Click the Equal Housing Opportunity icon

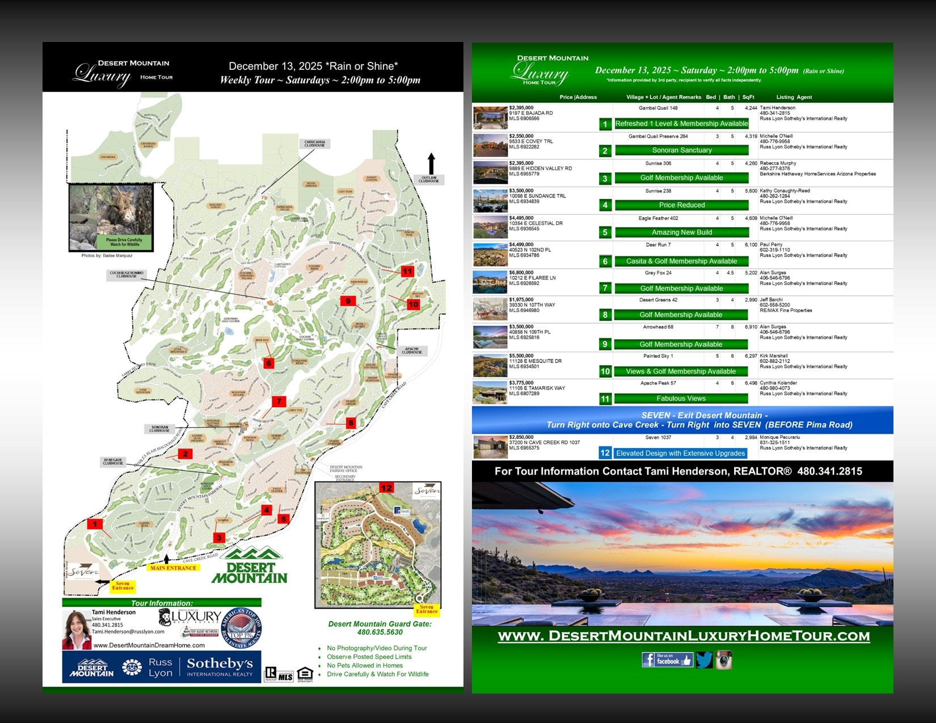305,673
